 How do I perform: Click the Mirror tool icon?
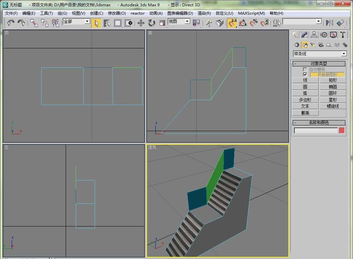[330, 23]
